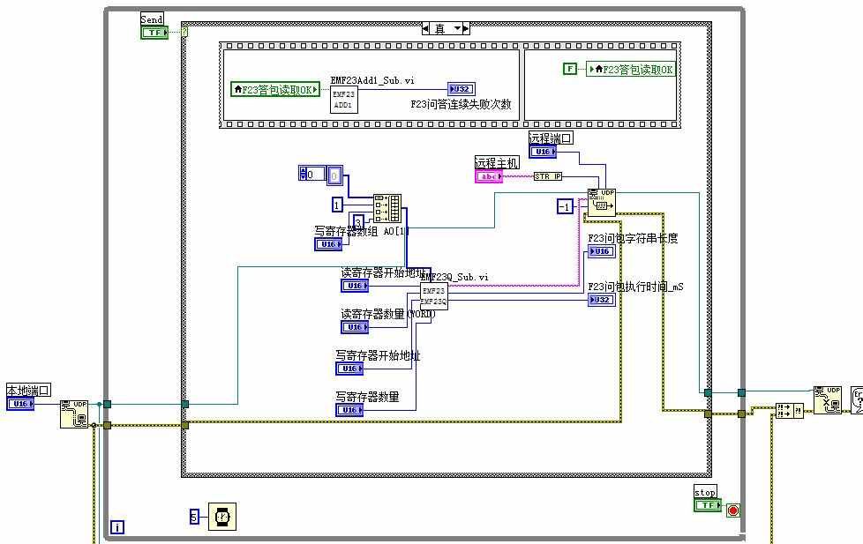Select the Merge Errors node after loop

(x=789, y=411)
